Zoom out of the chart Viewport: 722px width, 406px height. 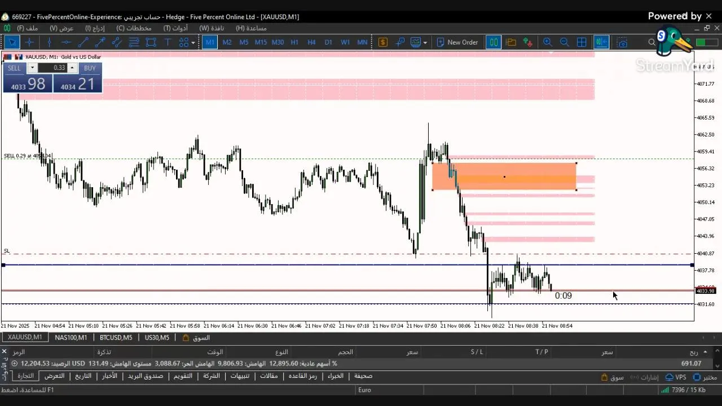pyautogui.click(x=564, y=42)
